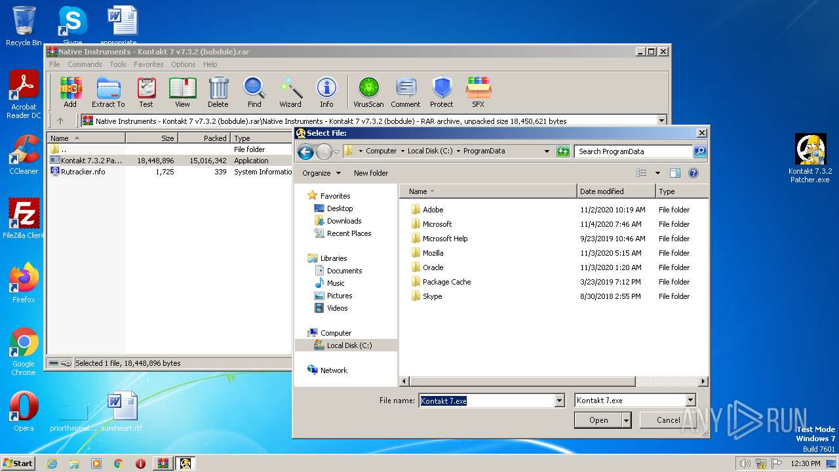The height and width of the screenshot is (472, 839).
Task: Go up one level in WinRAR
Action: pos(60,121)
